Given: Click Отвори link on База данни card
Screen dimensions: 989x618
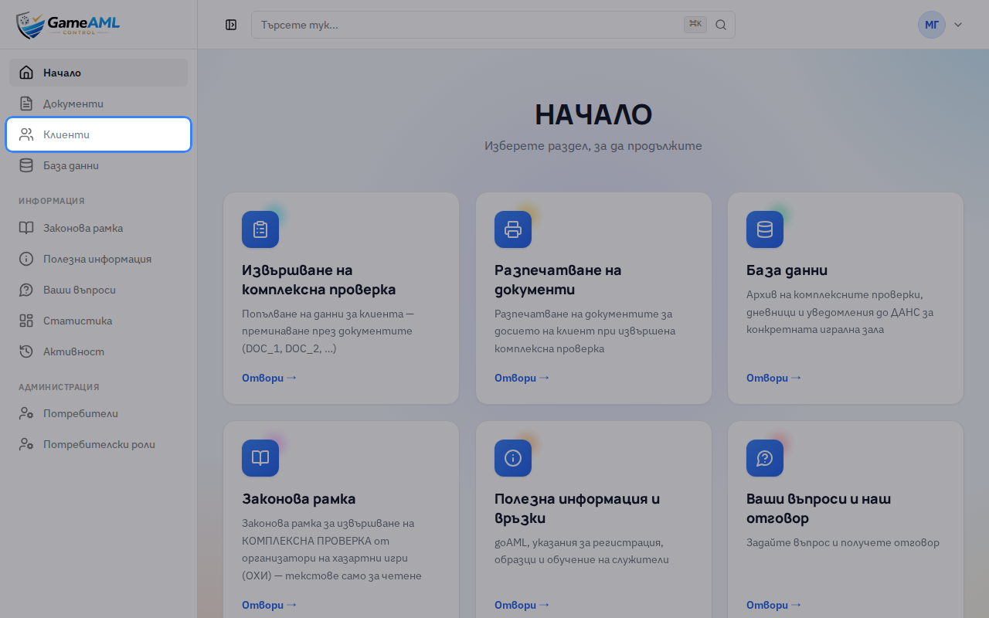Looking at the screenshot, I should tap(773, 378).
